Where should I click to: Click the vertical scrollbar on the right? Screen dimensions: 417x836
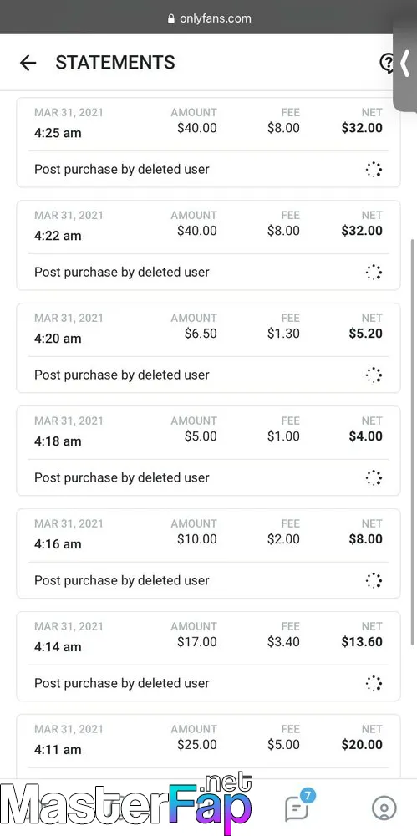(414, 442)
